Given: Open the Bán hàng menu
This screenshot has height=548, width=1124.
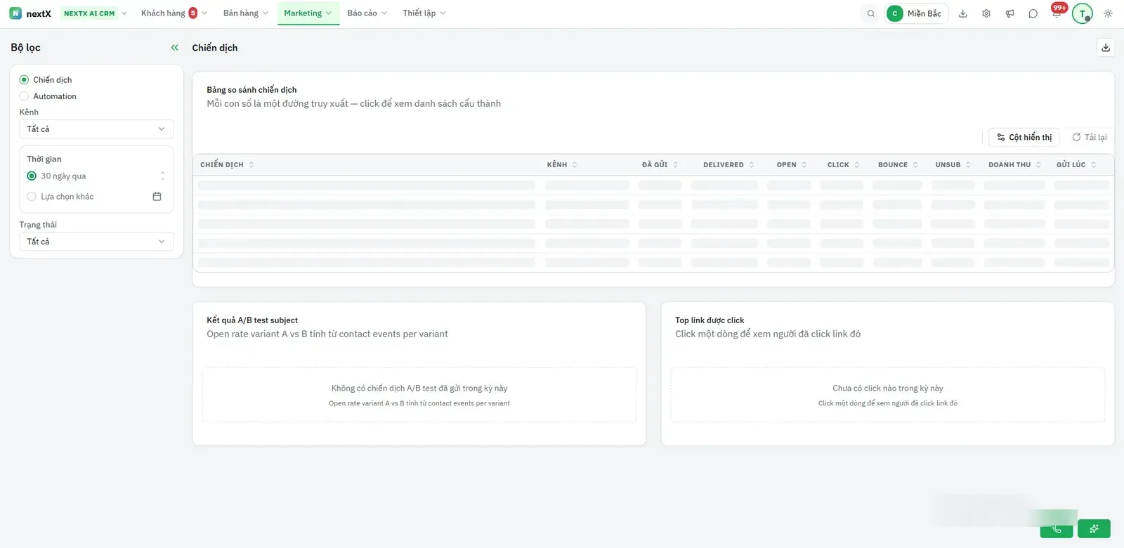Looking at the screenshot, I should [x=245, y=13].
